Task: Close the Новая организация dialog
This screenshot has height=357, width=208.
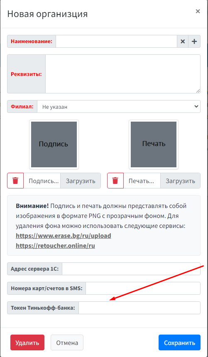Action: click(198, 11)
